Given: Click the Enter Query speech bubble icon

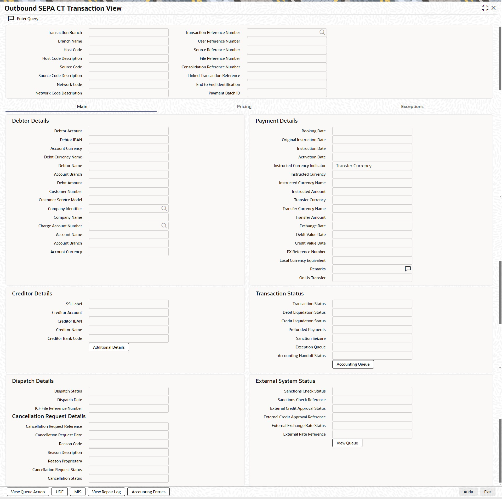Looking at the screenshot, I should [11, 19].
